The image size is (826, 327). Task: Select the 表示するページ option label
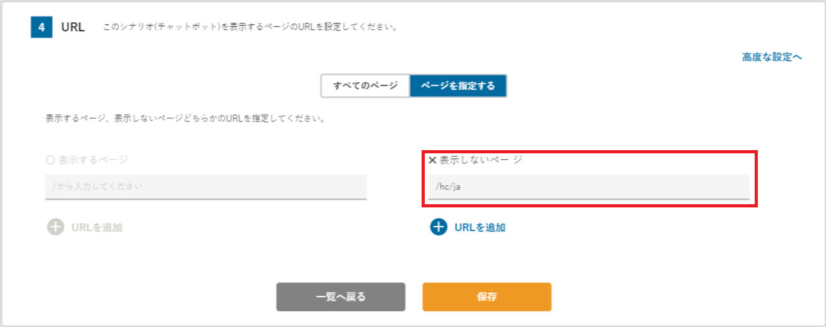pos(93,160)
